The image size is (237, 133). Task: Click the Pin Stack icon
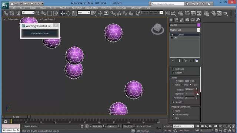173,61
